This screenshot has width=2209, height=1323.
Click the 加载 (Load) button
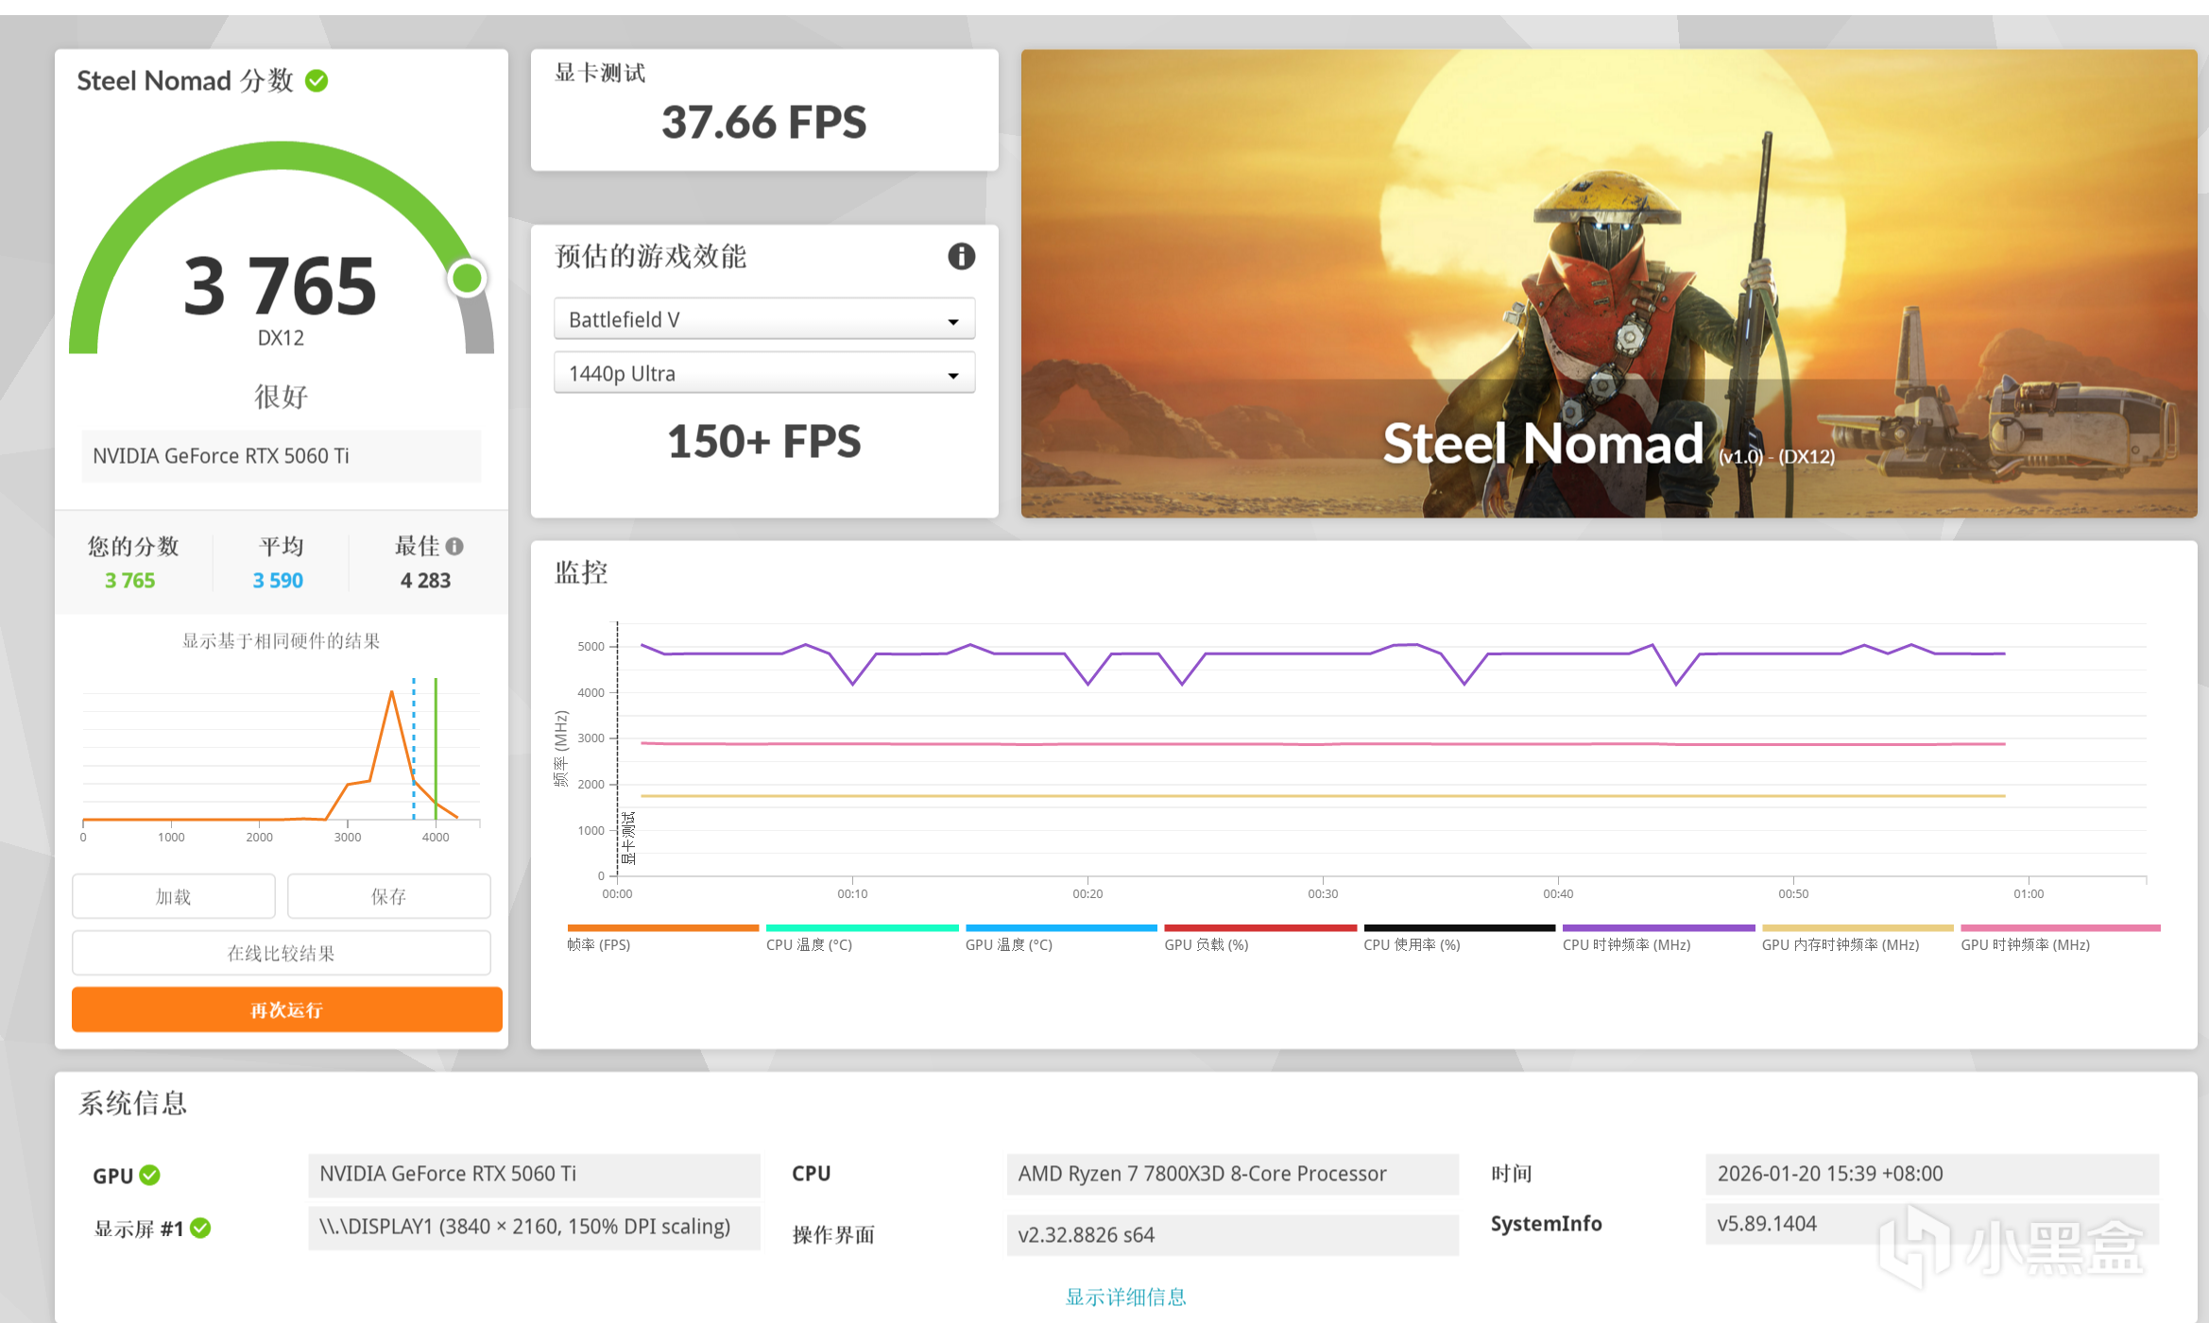(x=174, y=896)
